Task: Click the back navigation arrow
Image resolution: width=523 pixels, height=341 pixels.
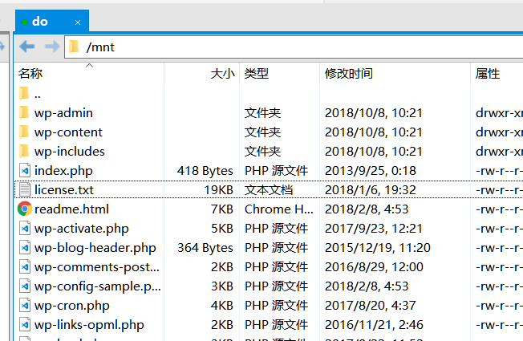Action: coord(27,47)
